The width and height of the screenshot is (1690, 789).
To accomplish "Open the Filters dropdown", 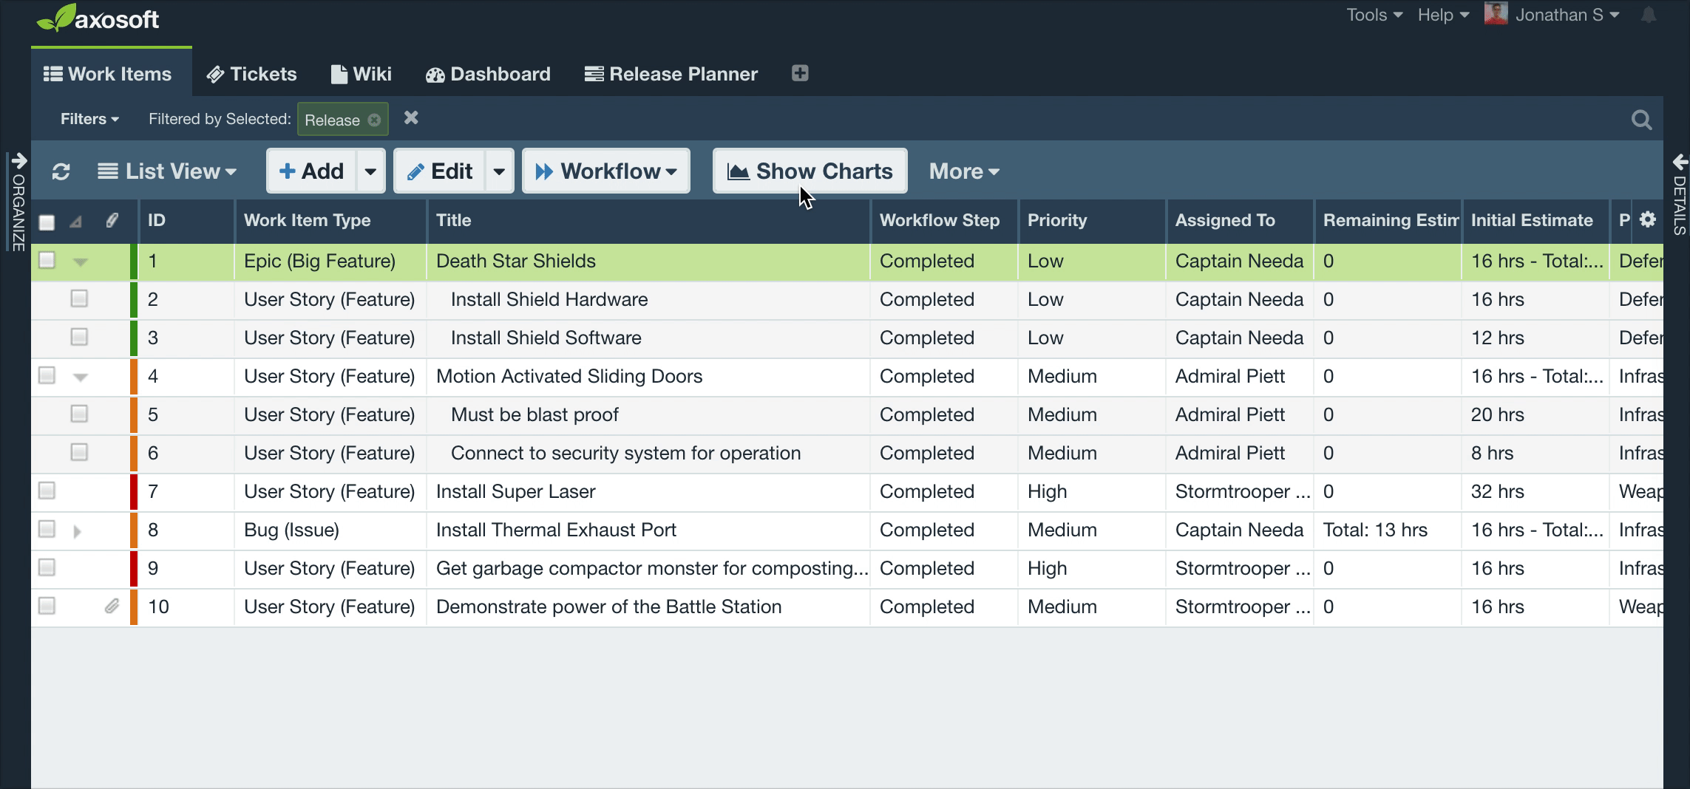I will click(x=89, y=119).
